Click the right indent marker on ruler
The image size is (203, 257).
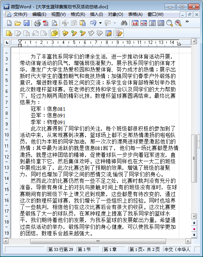tap(179, 44)
